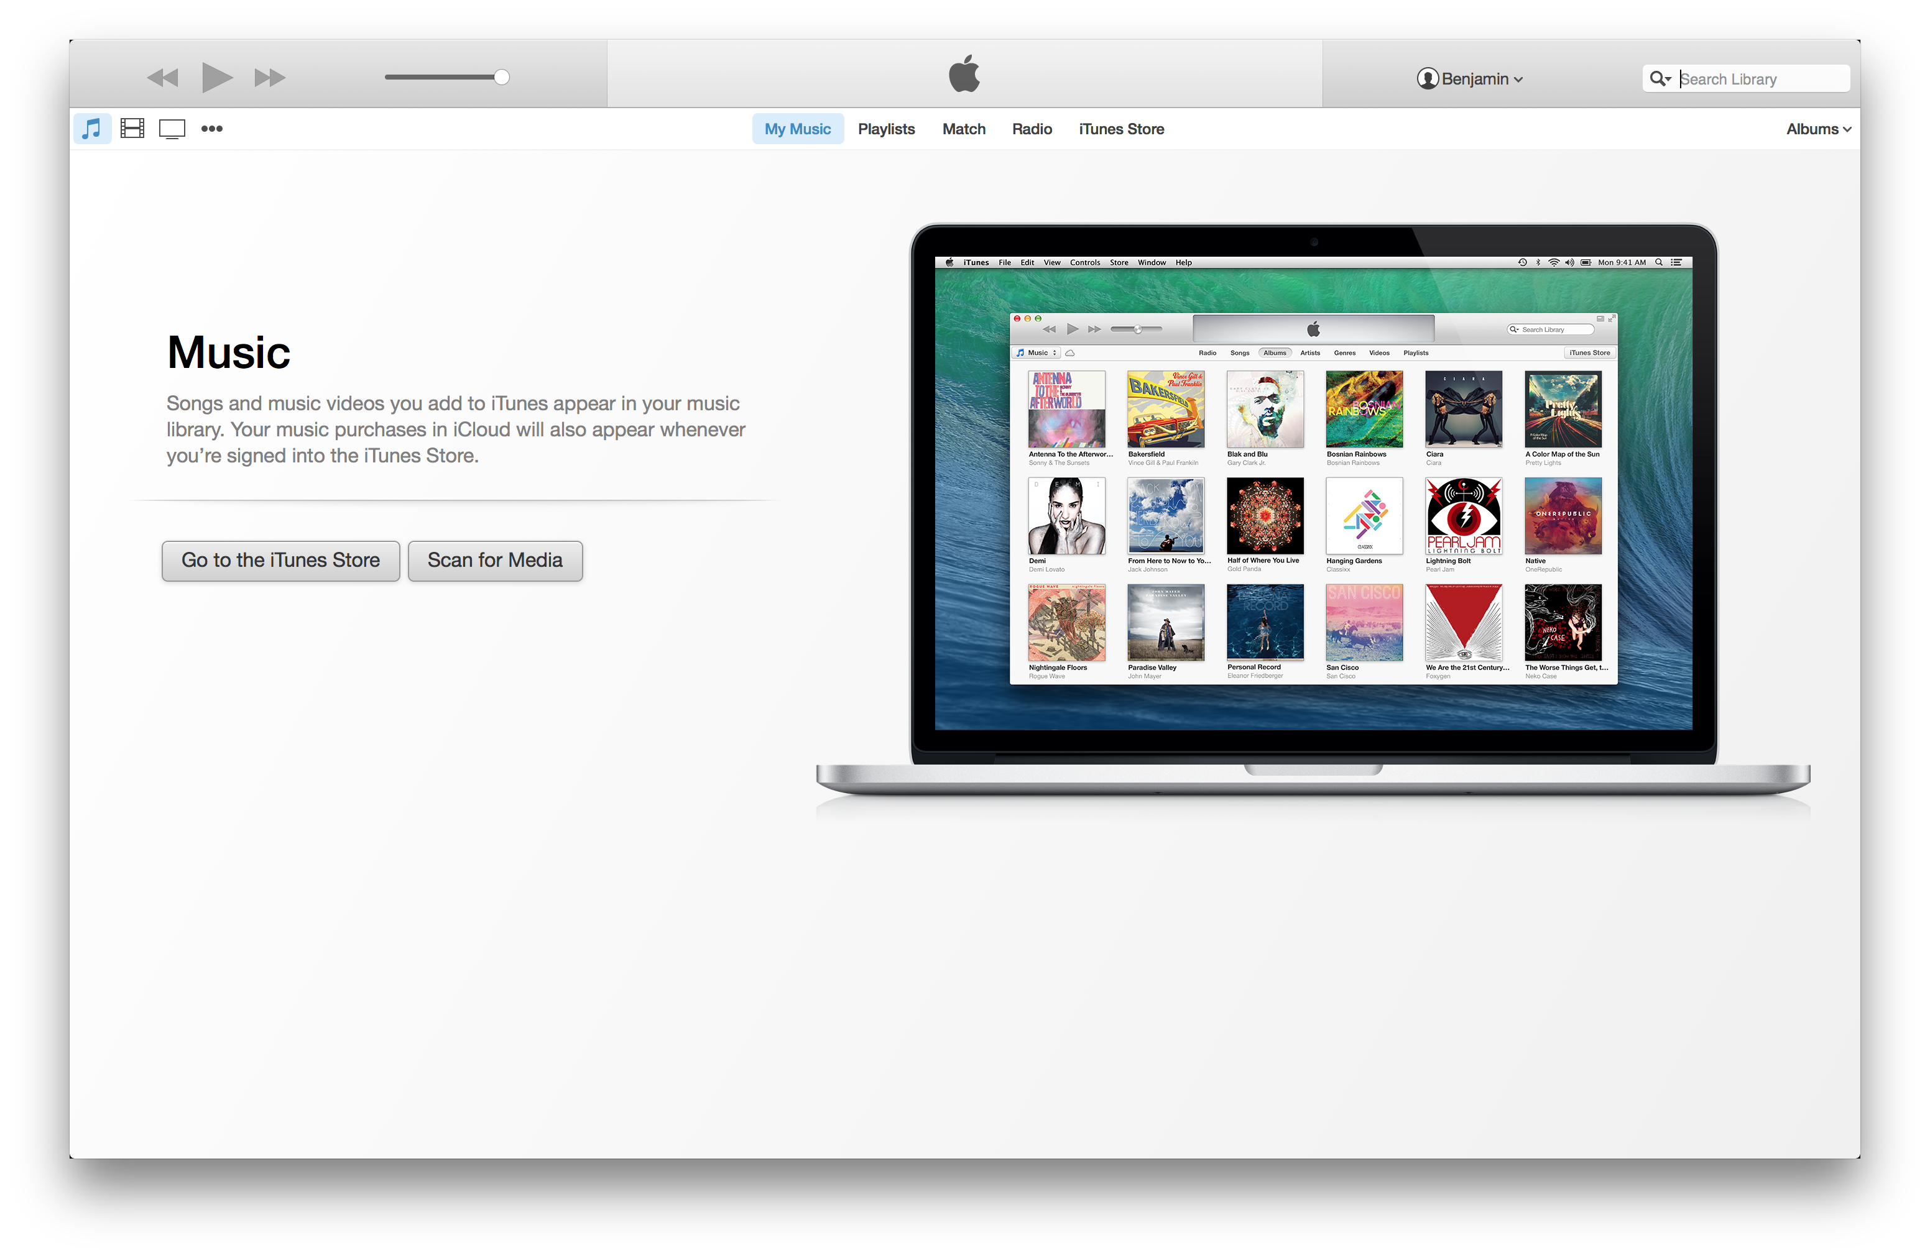
Task: Click the Demi album cover in laptop image
Action: pos(1066,515)
